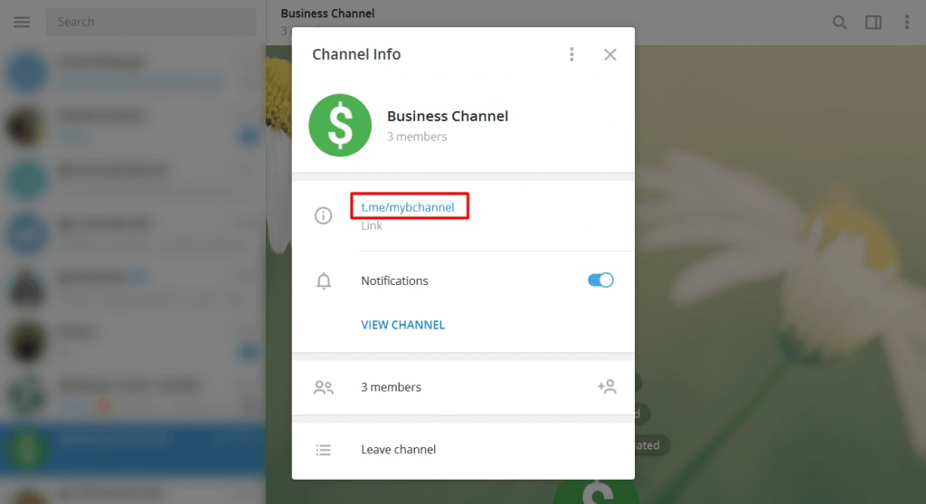Image resolution: width=926 pixels, height=504 pixels.
Task: Add a member with plus-person icon
Action: point(607,386)
